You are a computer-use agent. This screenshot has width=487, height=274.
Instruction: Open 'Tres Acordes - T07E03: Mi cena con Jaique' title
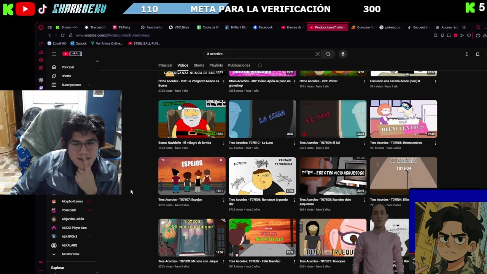[x=188, y=261]
